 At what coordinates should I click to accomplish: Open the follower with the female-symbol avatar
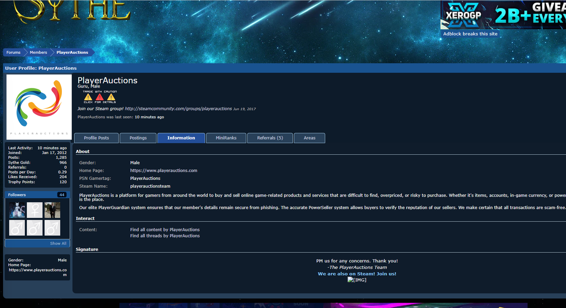(35, 210)
